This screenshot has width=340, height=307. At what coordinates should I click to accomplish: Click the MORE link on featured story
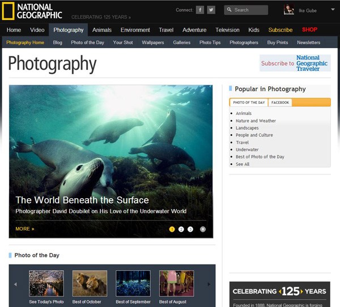tap(24, 229)
